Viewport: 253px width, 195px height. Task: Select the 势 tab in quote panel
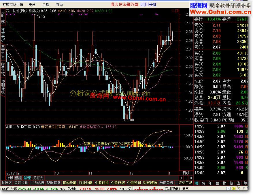(x=224, y=183)
